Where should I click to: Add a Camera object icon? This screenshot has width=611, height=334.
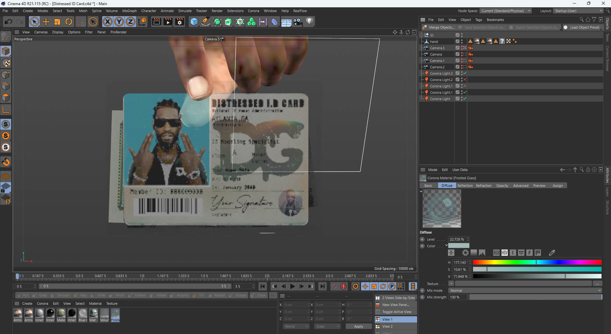298,22
